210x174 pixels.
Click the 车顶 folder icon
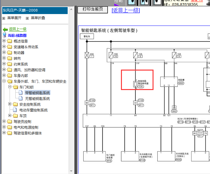[15, 116]
